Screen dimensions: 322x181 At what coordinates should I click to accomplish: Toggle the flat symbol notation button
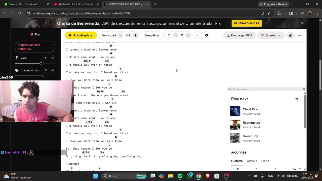197,35
